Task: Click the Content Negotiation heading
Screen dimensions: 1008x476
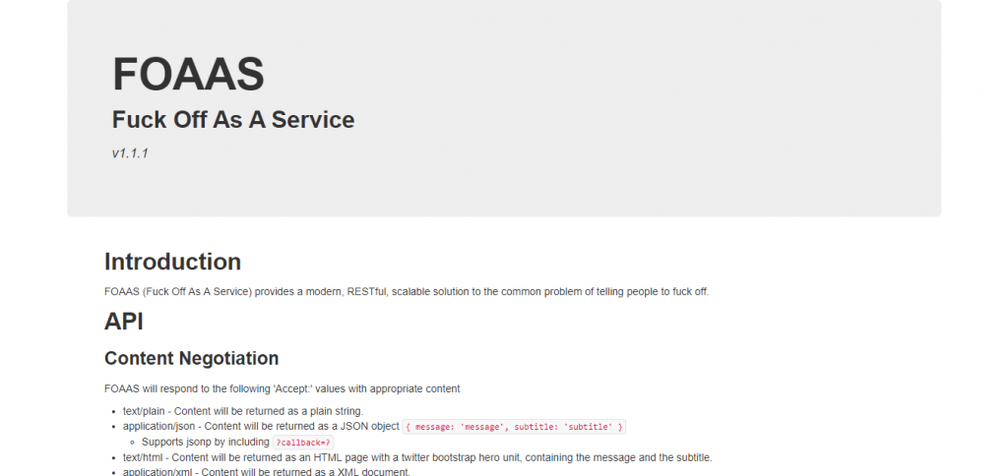Action: point(192,358)
